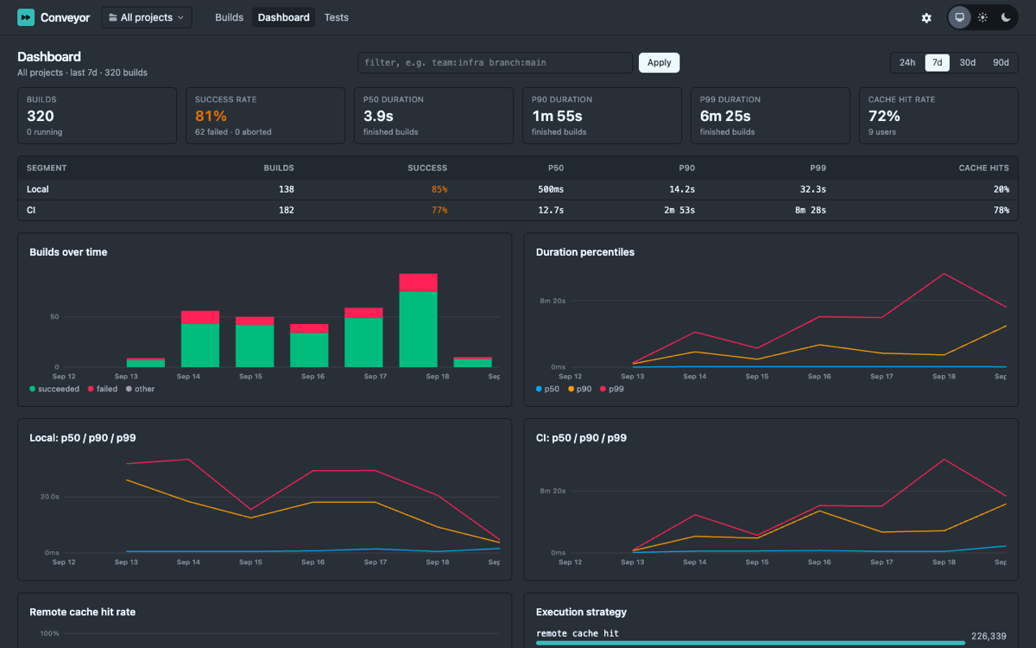Click the Execution strategy title
This screenshot has height=648, width=1036.
581,612
